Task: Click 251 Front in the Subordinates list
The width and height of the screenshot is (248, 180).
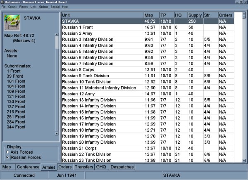Action: 16,117
